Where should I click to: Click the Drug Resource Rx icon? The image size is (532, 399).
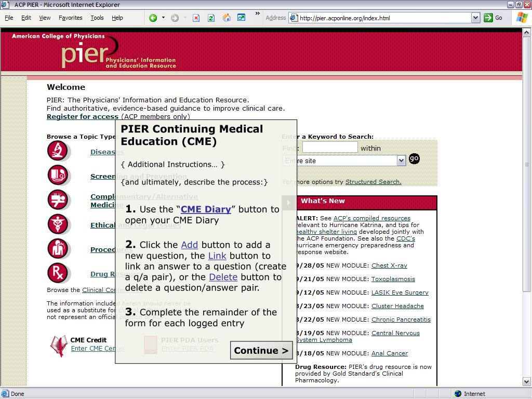pyautogui.click(x=58, y=273)
